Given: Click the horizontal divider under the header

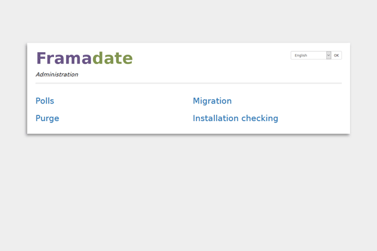Looking at the screenshot, I should (188, 83).
